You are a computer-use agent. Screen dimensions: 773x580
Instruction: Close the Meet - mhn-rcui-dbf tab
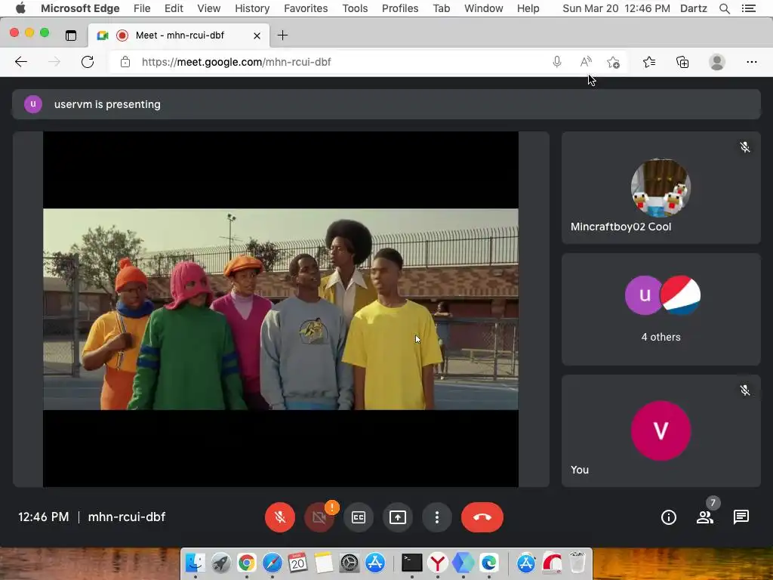click(x=257, y=35)
